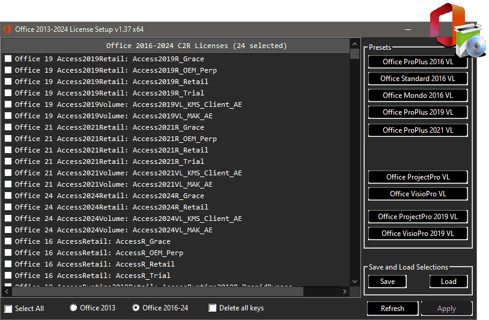This screenshot has width=489, height=320.
Task: Check Access2019R_OEM_Perp license
Action: point(8,70)
